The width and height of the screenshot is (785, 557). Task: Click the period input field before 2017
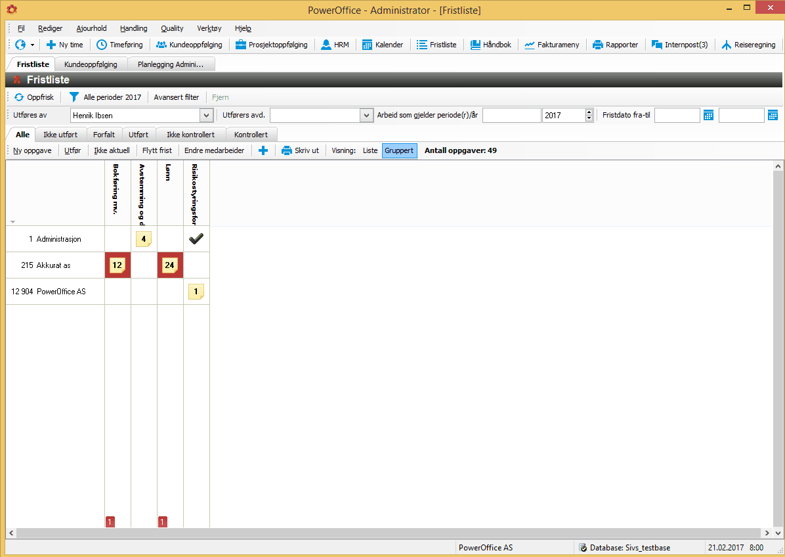coord(512,115)
